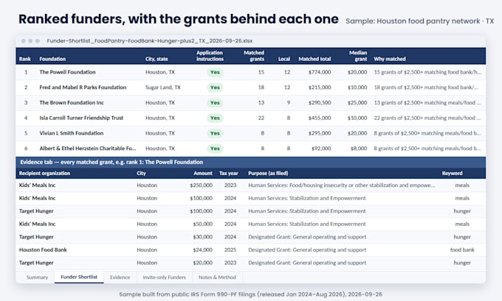Click the 18 matched grants cell

click(x=261, y=88)
